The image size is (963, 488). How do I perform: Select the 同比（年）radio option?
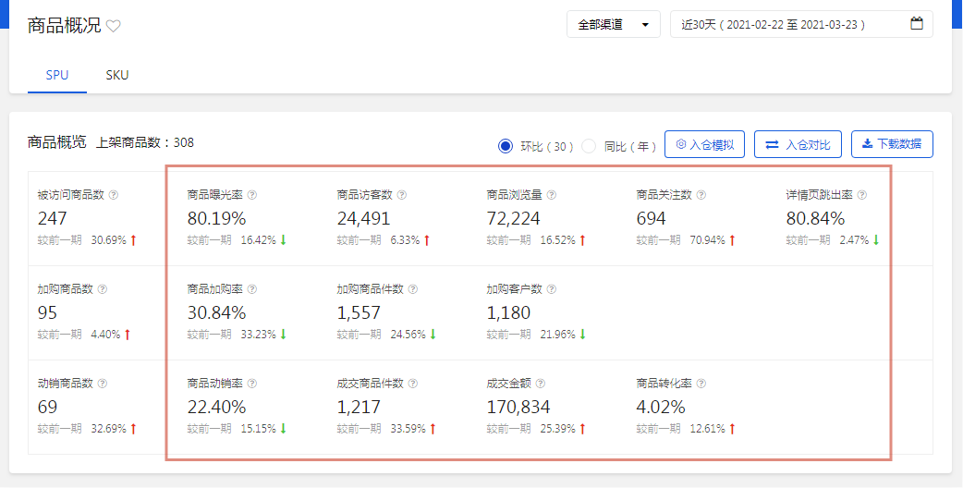pyautogui.click(x=589, y=146)
